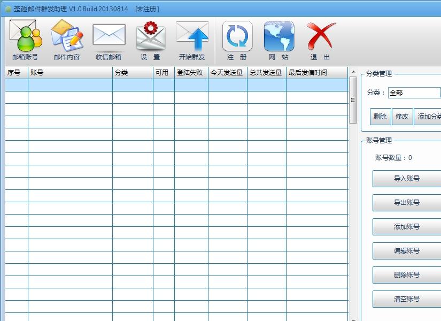The width and height of the screenshot is (441, 321).
Task: Start mass sending with 开始群发
Action: (192, 40)
